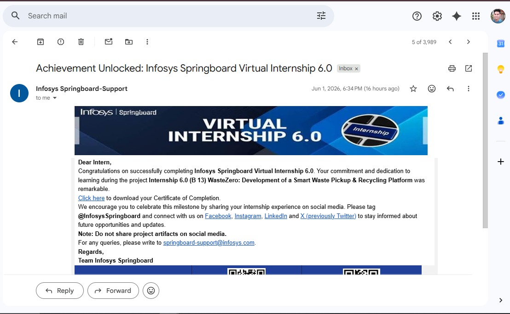
Task: Click the search magnifier icon
Action: click(15, 16)
